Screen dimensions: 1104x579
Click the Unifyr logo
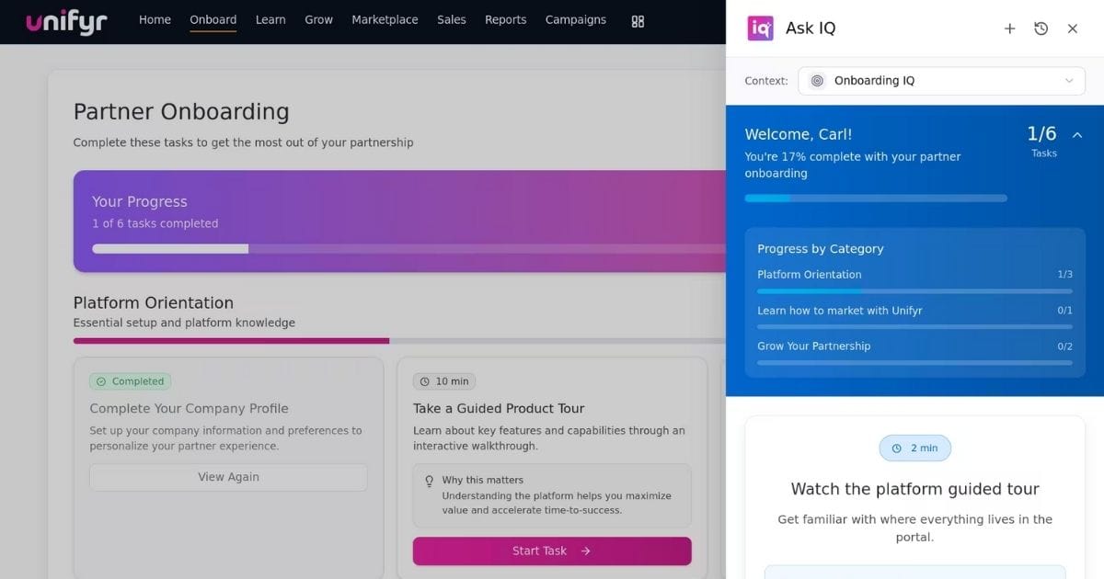tap(66, 22)
